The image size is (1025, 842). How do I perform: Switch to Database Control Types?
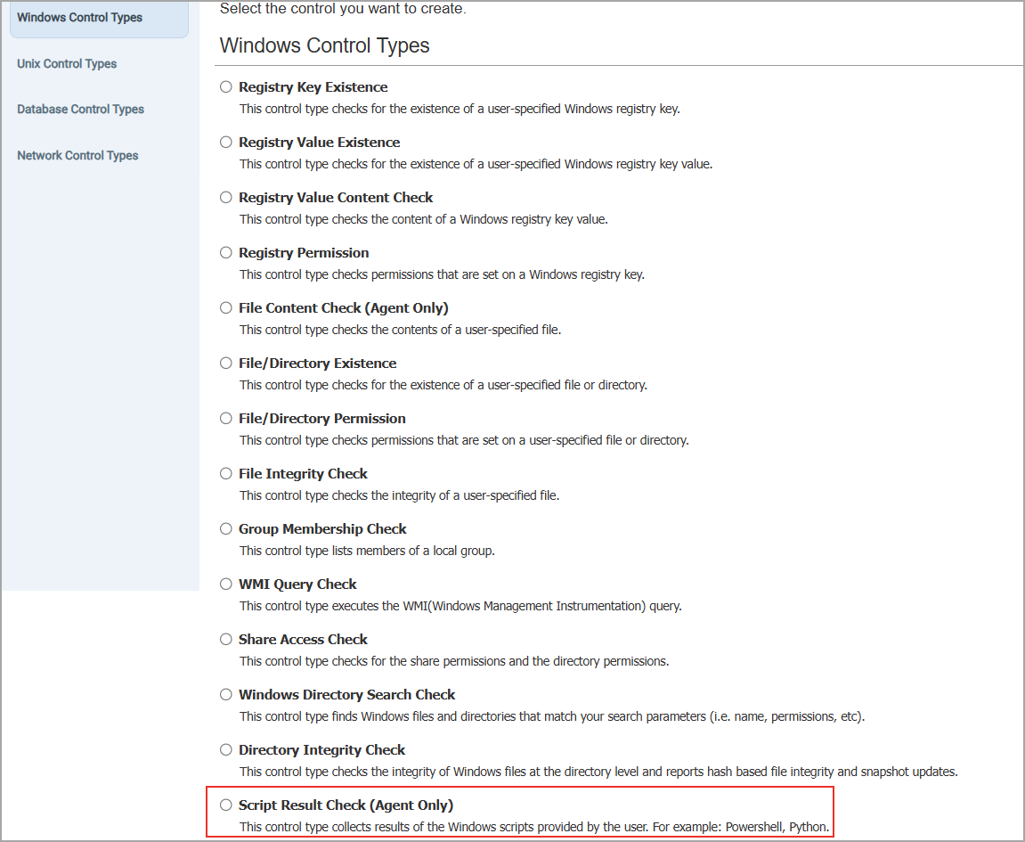[x=80, y=109]
